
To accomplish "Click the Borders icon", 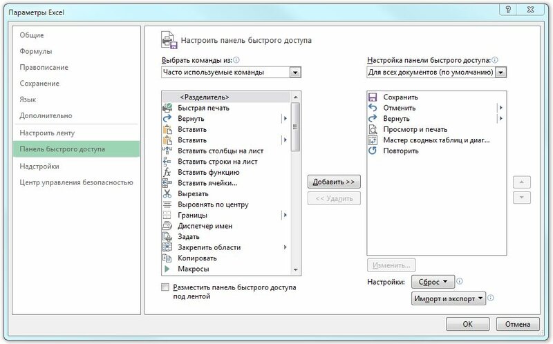I will pyautogui.click(x=167, y=215).
